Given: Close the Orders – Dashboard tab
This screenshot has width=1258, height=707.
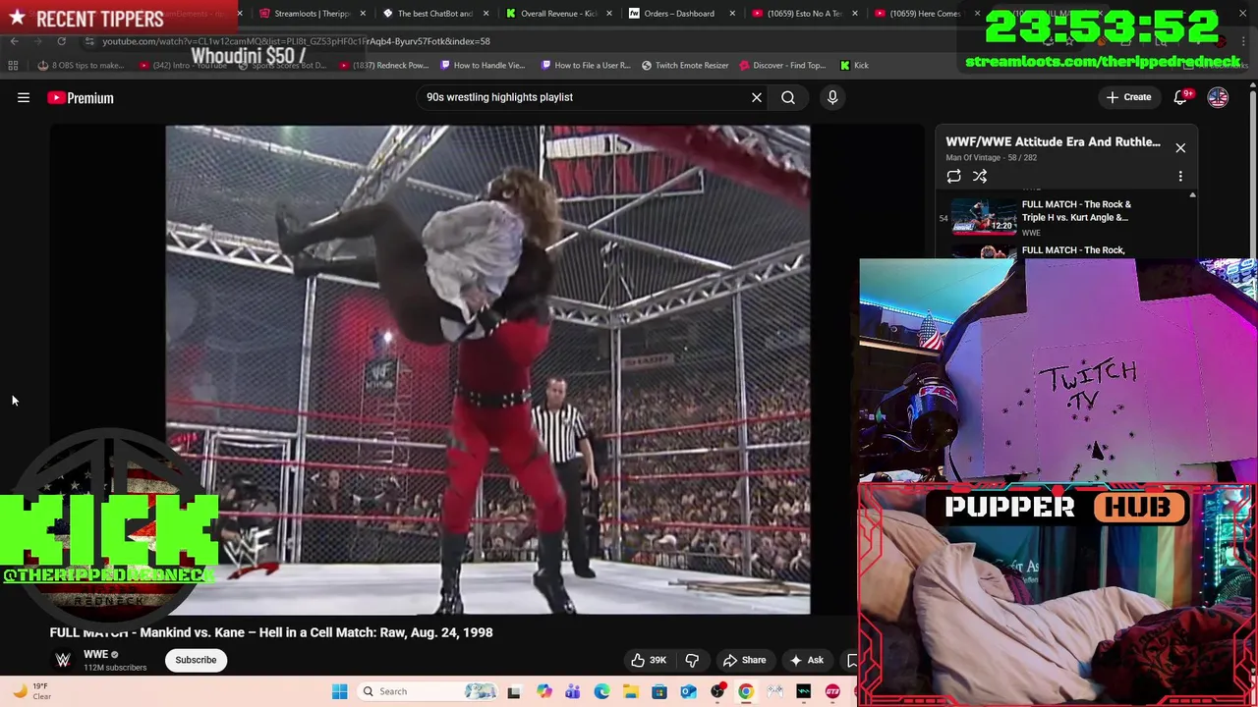Looking at the screenshot, I should (731, 14).
